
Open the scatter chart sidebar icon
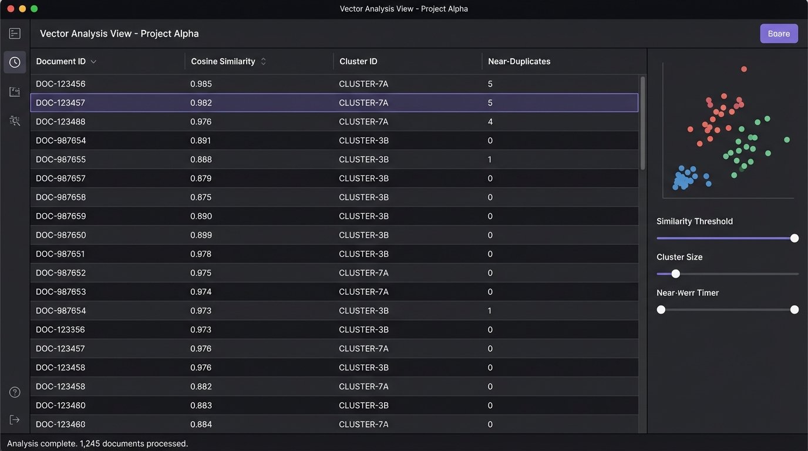click(x=15, y=92)
